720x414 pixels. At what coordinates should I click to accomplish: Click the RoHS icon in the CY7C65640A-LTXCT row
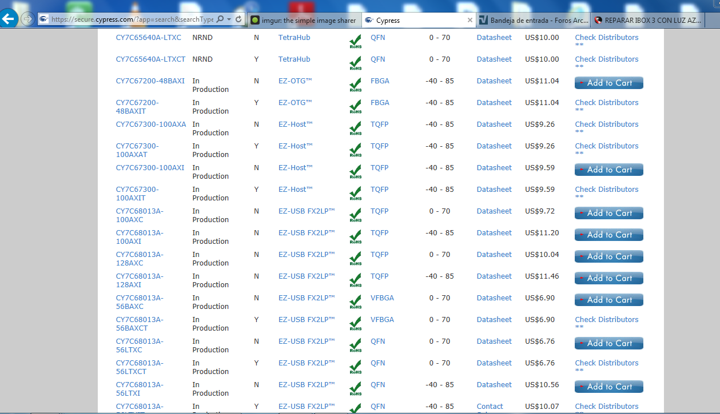coord(355,63)
